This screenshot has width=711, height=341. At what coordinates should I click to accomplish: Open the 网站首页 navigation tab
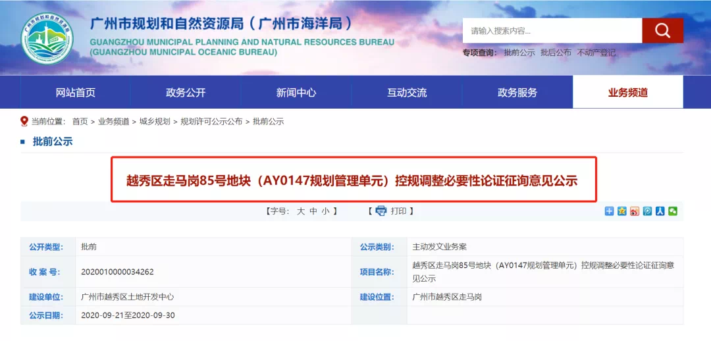(x=76, y=93)
